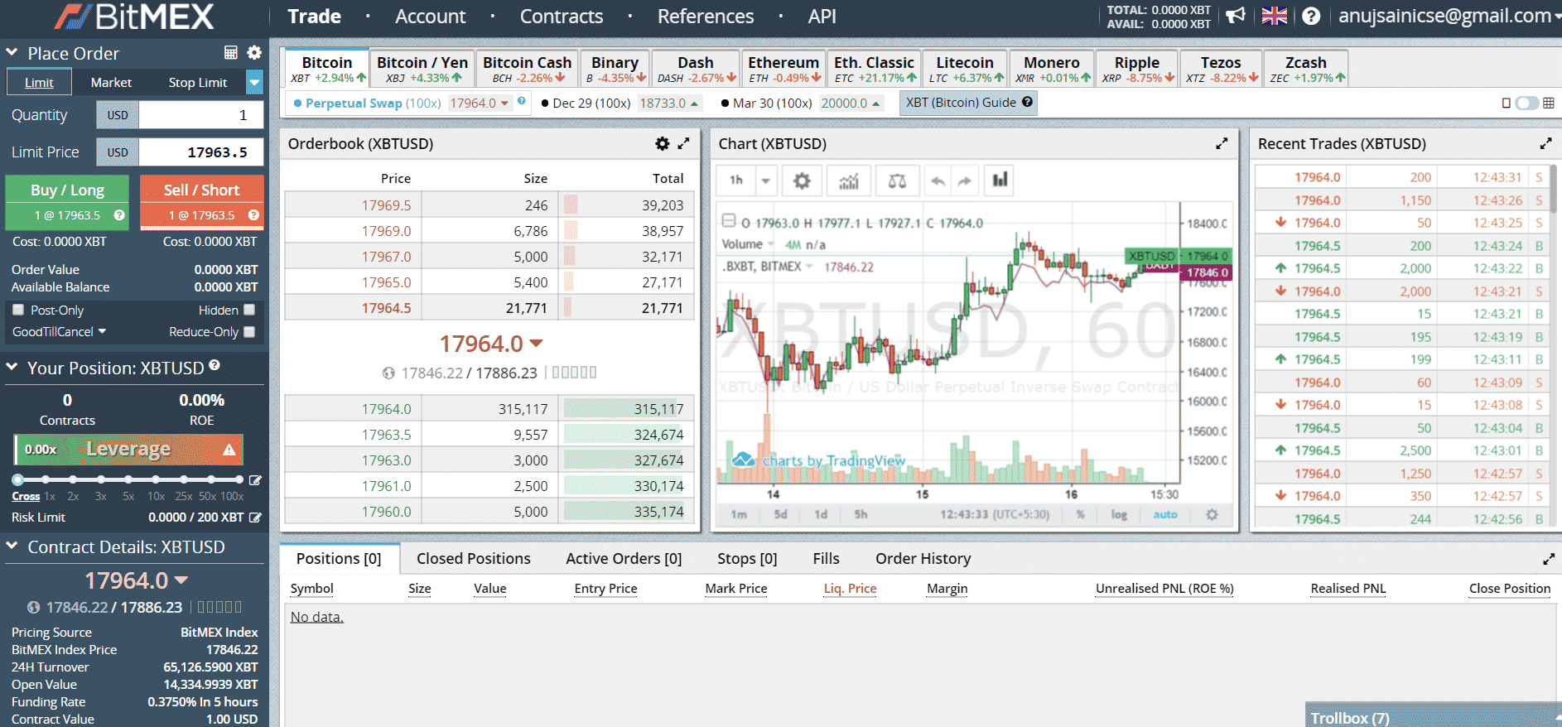Edit leverage pencil icon

point(256,479)
